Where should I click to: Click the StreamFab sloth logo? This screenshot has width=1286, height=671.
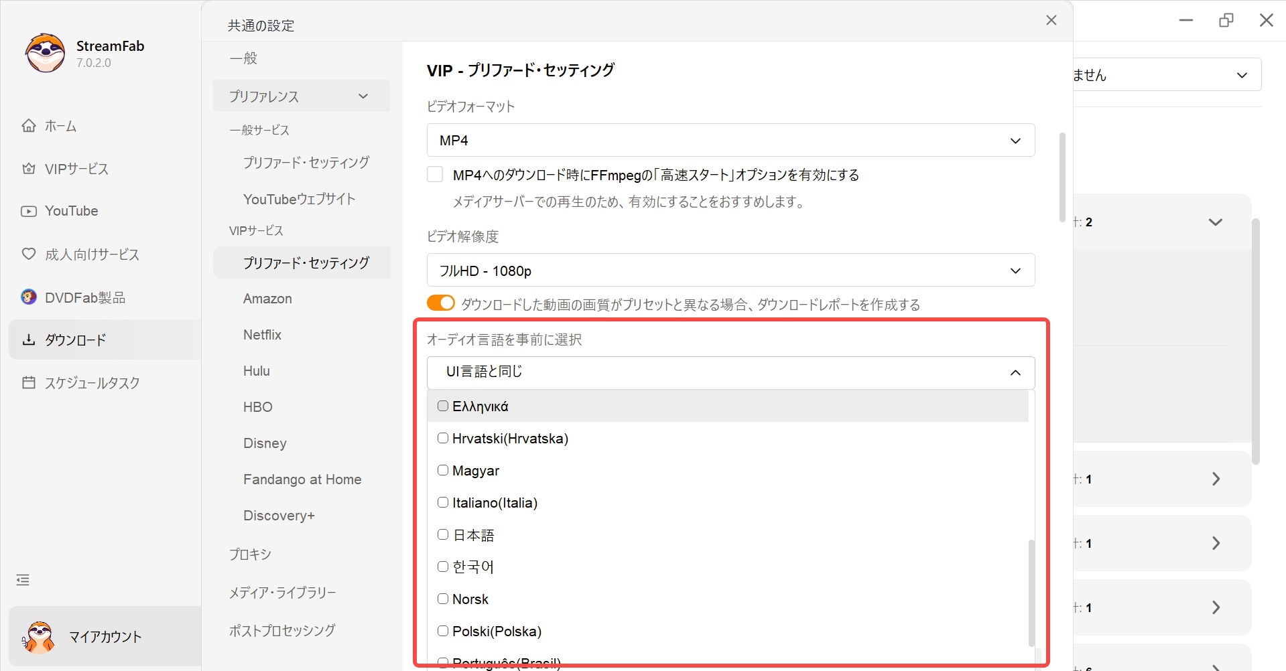coord(45,53)
